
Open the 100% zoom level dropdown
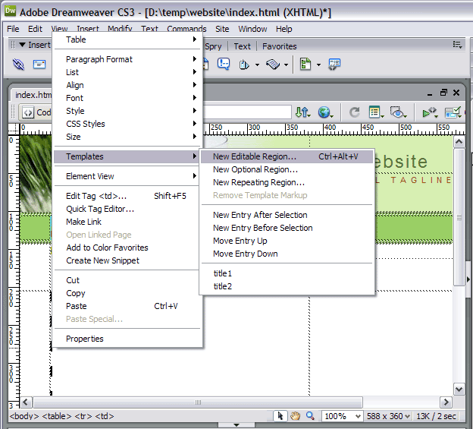pyautogui.click(x=358, y=416)
